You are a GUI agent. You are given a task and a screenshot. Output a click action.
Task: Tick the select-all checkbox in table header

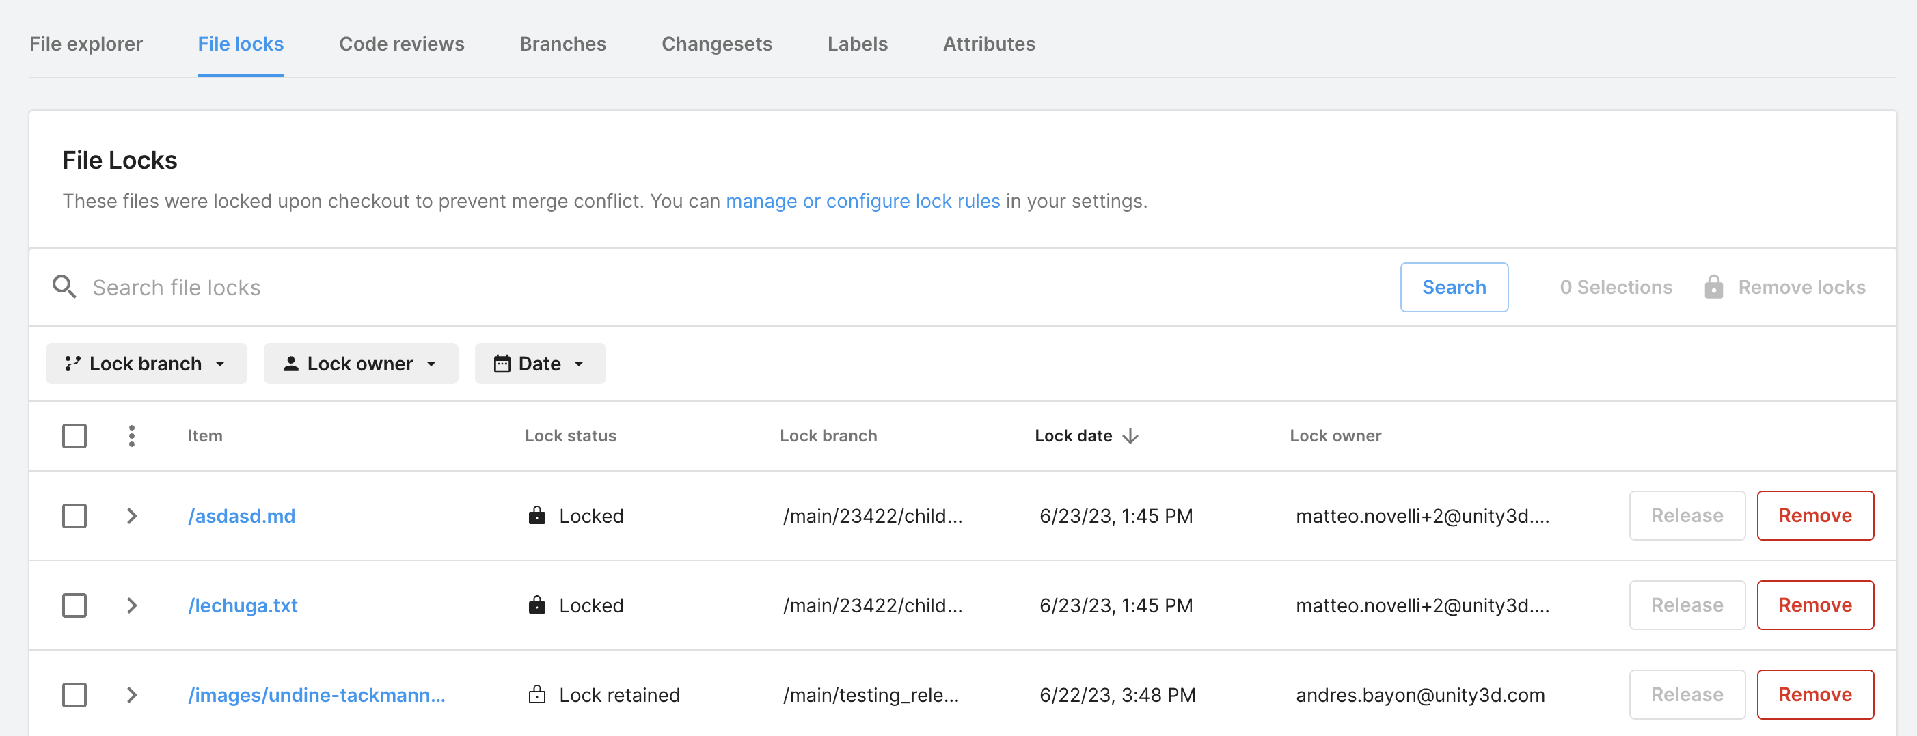coord(74,436)
